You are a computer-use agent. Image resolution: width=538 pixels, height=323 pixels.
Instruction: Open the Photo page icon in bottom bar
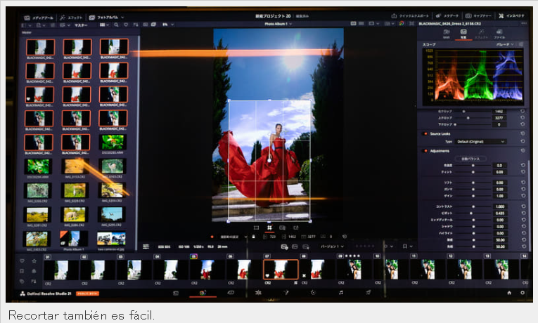pyautogui.click(x=203, y=293)
